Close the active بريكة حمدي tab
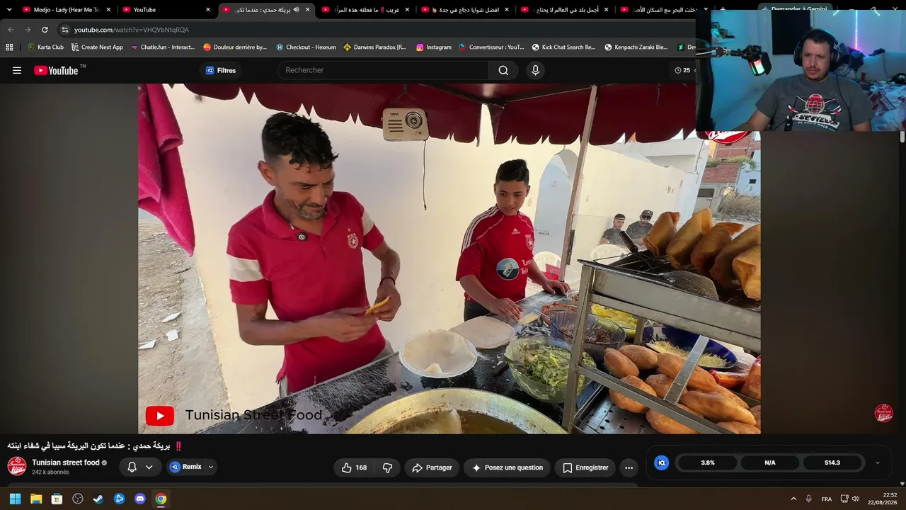 point(307,10)
